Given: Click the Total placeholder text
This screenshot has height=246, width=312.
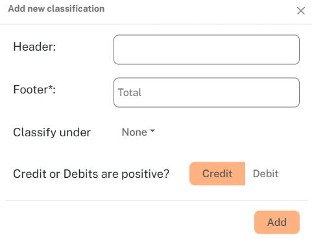Looking at the screenshot, I should coord(130,92).
